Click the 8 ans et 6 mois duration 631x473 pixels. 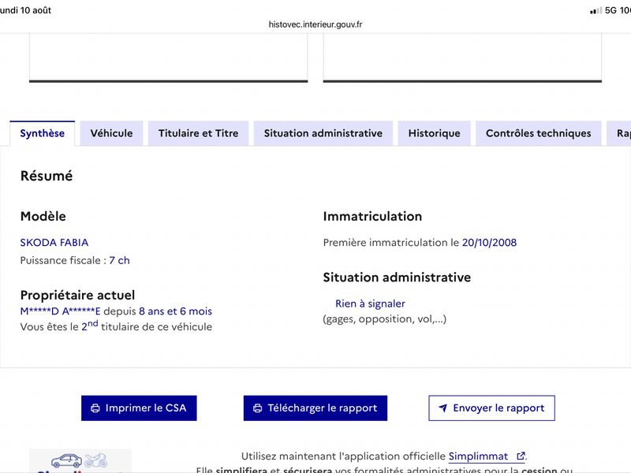point(175,311)
